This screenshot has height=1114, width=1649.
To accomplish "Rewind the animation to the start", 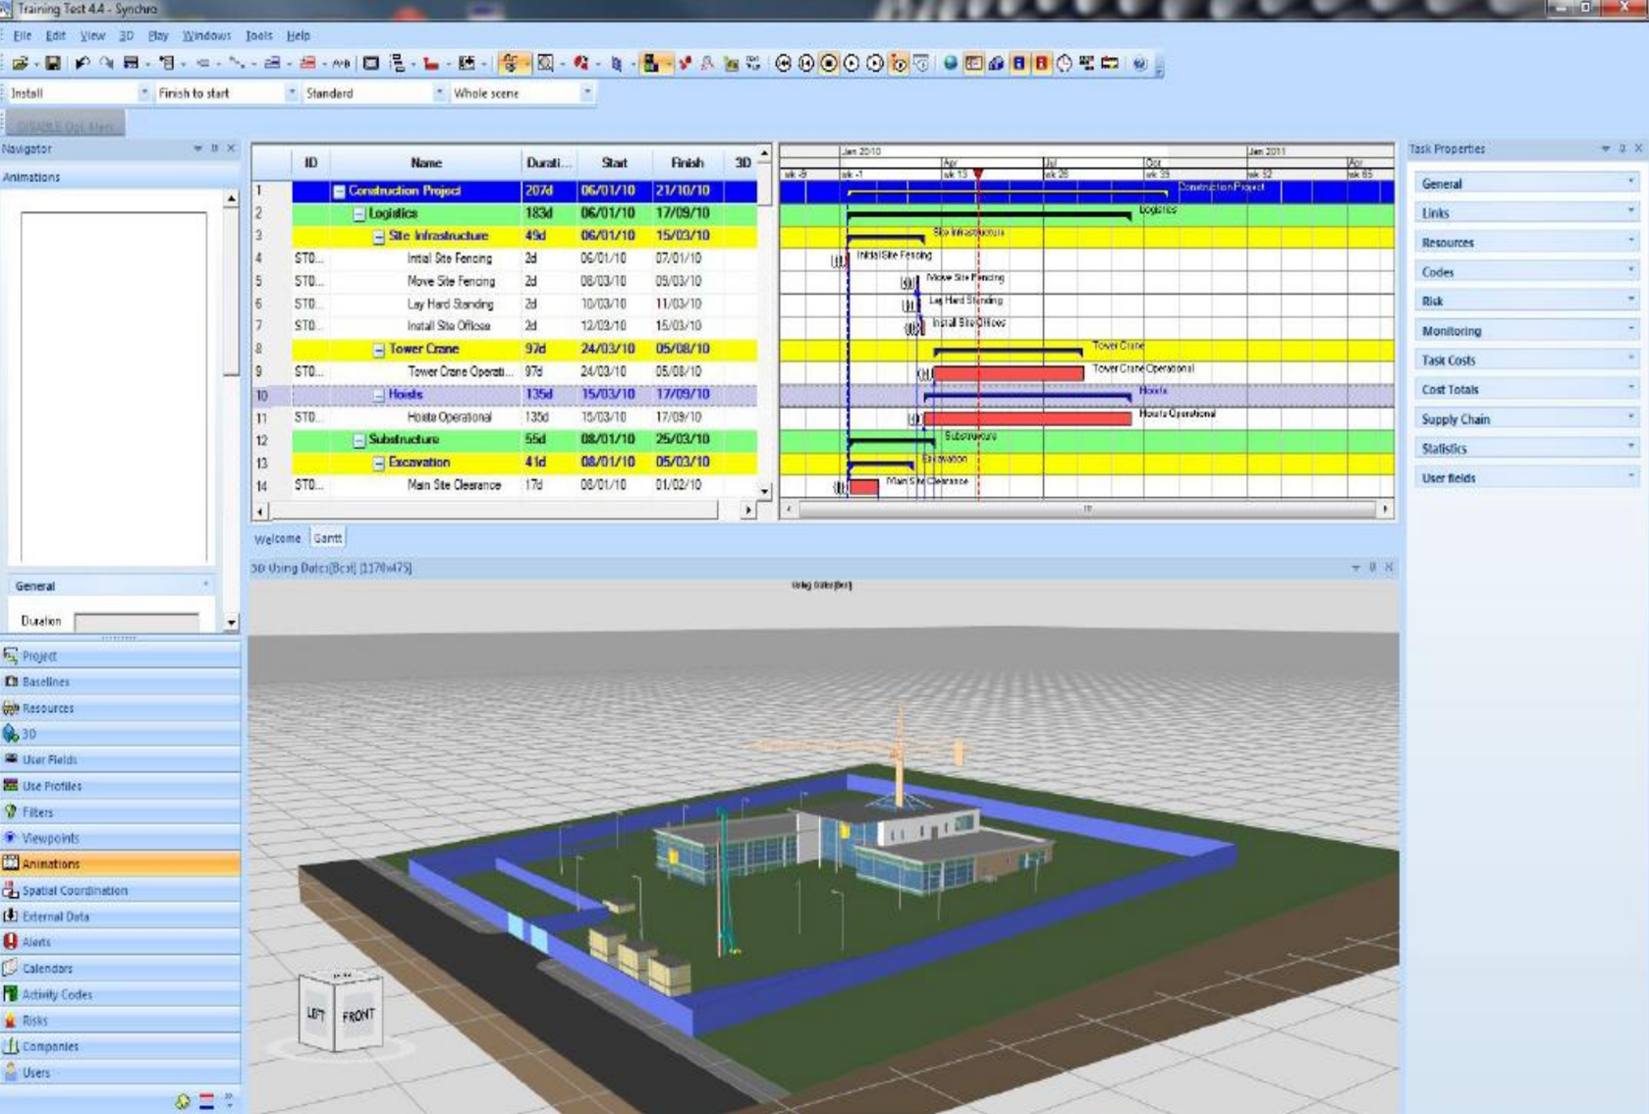I will coord(783,64).
